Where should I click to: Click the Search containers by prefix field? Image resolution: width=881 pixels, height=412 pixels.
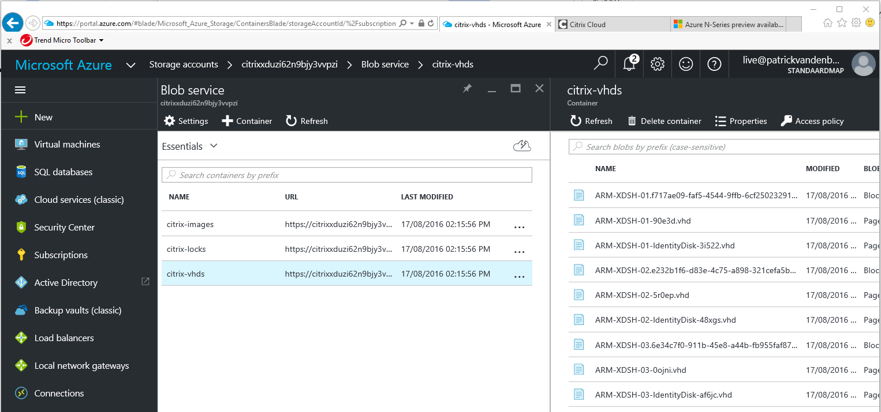click(x=347, y=175)
